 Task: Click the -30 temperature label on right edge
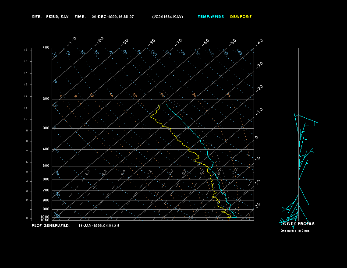259,65
